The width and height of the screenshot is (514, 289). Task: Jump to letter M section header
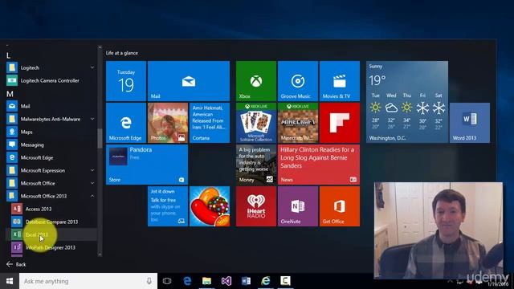coord(10,94)
